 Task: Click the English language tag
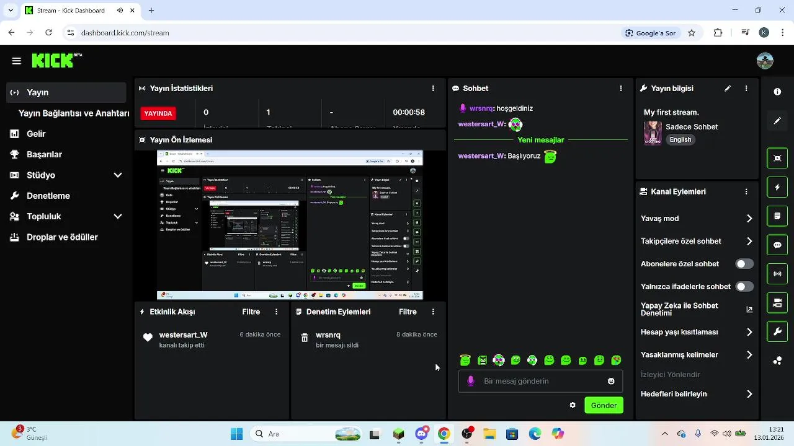point(680,140)
